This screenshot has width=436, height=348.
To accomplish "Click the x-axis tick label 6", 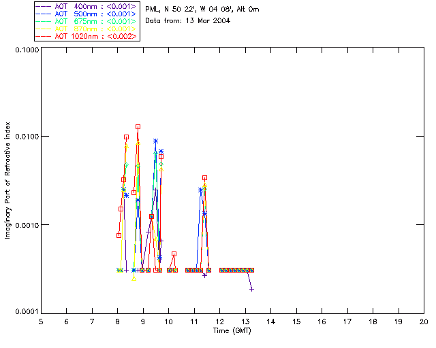I will 67,321.
